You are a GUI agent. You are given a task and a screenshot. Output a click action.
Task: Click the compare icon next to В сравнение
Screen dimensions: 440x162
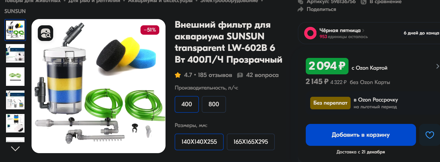click(x=363, y=2)
